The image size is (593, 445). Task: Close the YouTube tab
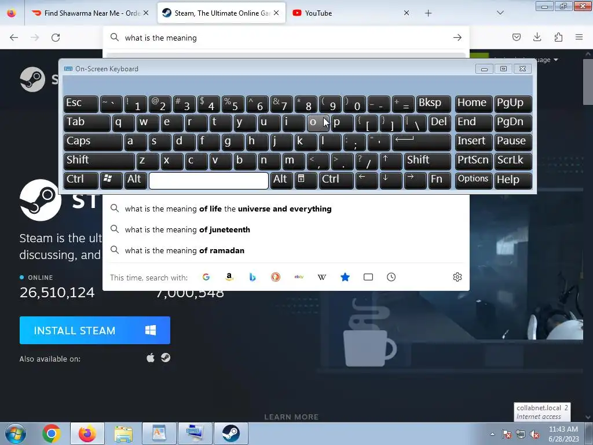407,13
